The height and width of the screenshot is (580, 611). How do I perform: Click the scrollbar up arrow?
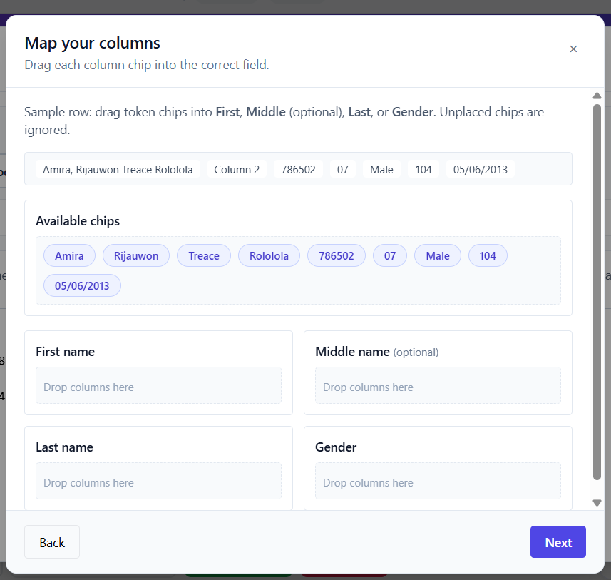click(597, 96)
